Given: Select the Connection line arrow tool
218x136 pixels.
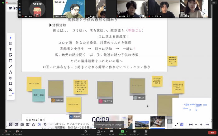Looking at the screenshot, I should pos(11,66).
